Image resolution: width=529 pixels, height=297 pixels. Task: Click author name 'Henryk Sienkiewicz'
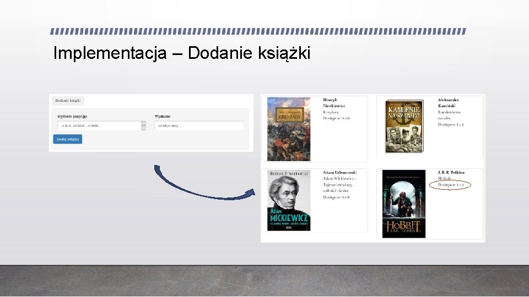click(334, 103)
